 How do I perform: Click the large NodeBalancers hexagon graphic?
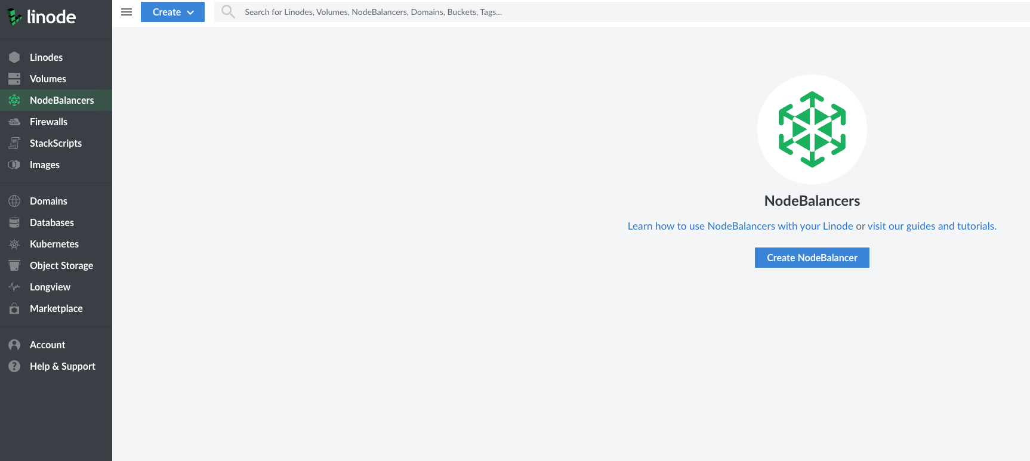(812, 129)
